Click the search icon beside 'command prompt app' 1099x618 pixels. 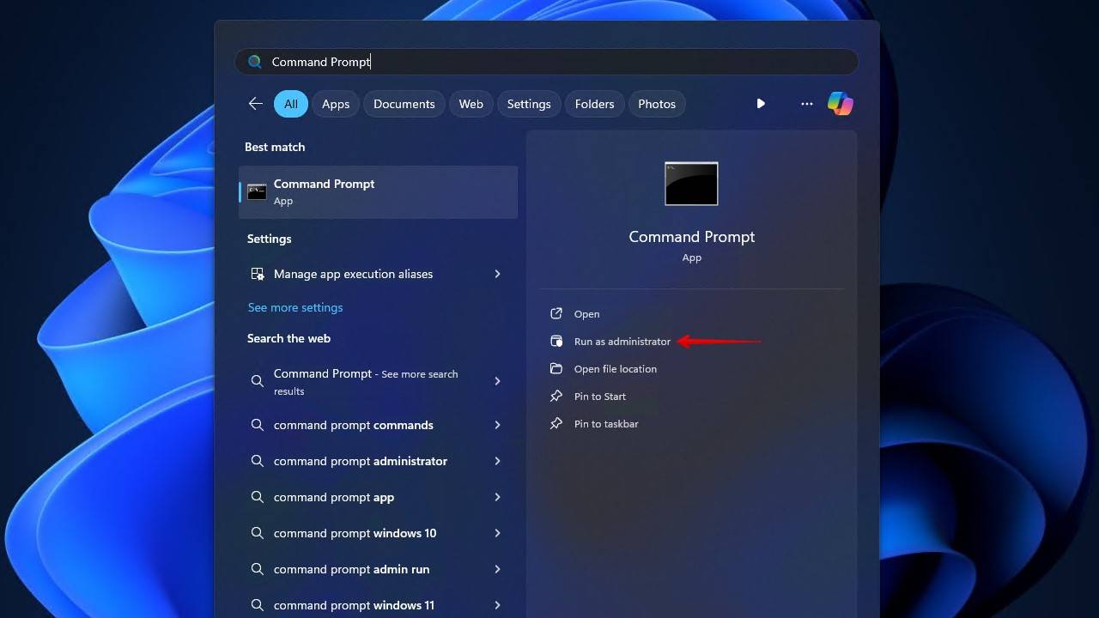(x=257, y=497)
